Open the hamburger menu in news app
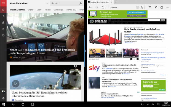Viewport: 171px width, 107px height. [3, 3]
